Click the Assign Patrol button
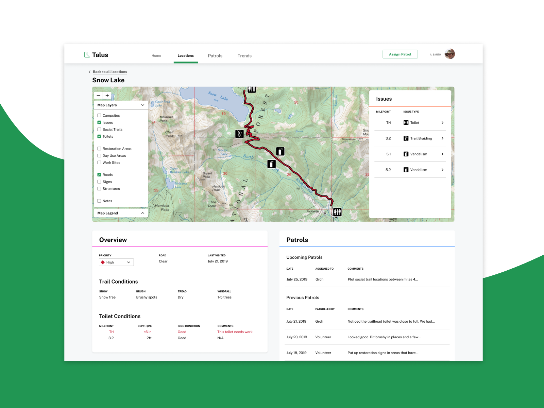 (x=400, y=54)
